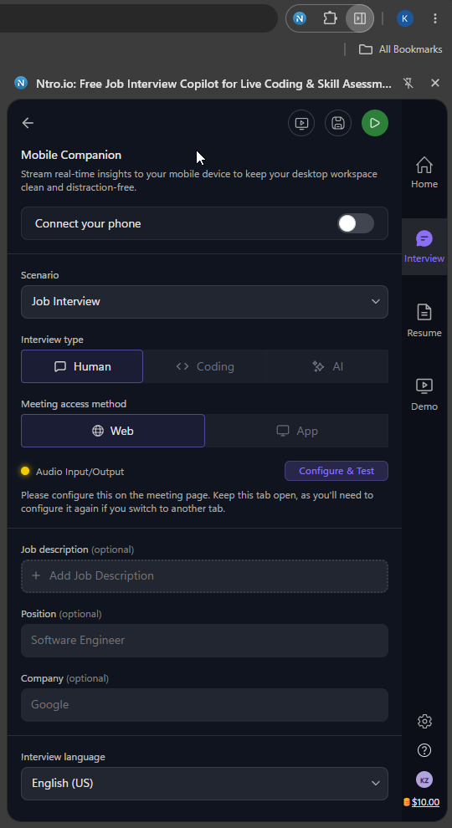452x828 pixels.
Task: Toggle the browser side panel icon
Action: click(360, 18)
